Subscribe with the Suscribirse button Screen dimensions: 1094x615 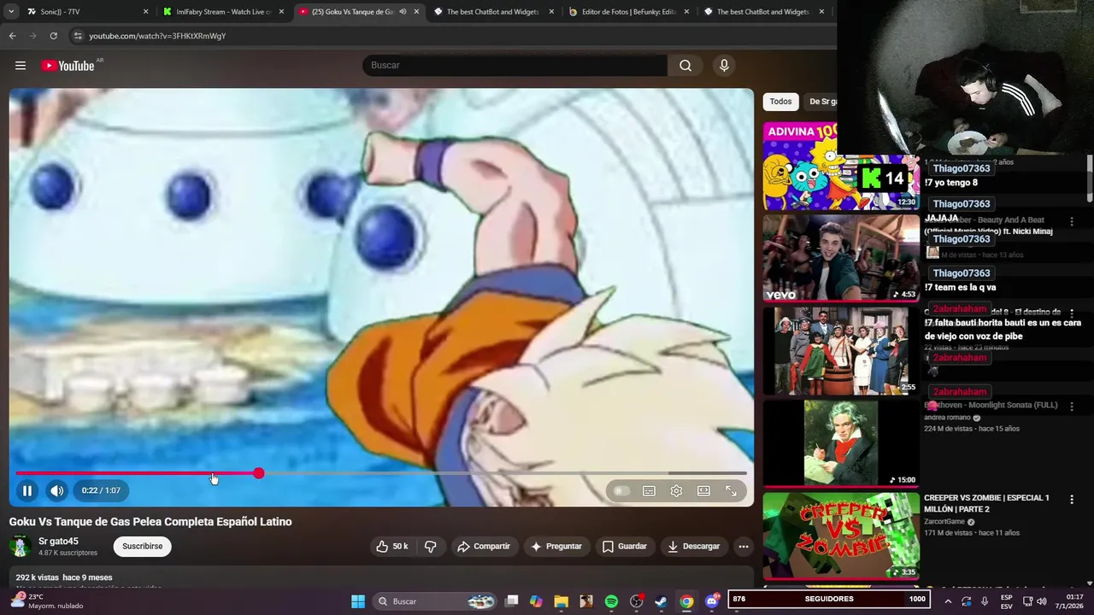pyautogui.click(x=142, y=547)
